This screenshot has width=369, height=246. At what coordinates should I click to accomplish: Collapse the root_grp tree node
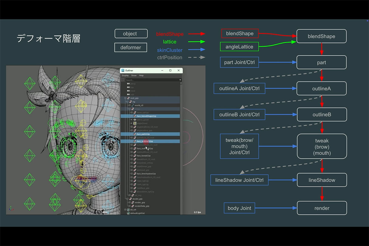pyautogui.click(x=125, y=98)
